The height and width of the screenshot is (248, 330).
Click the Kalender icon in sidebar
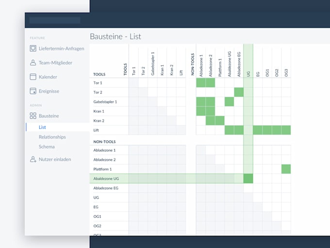[x=33, y=77]
